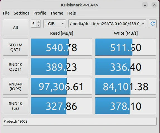Select the 327.86 read latency result
Viewport: 160px width, 133px height.
pos(61,106)
